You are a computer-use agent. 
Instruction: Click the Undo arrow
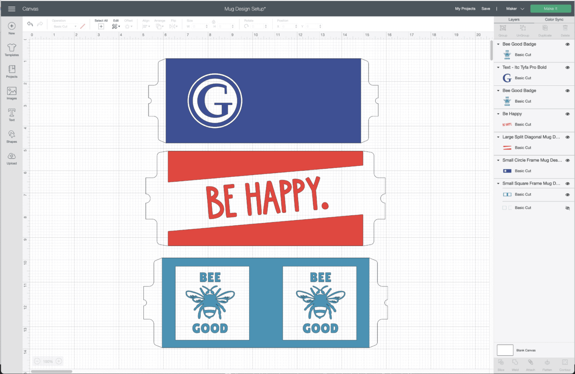(30, 24)
